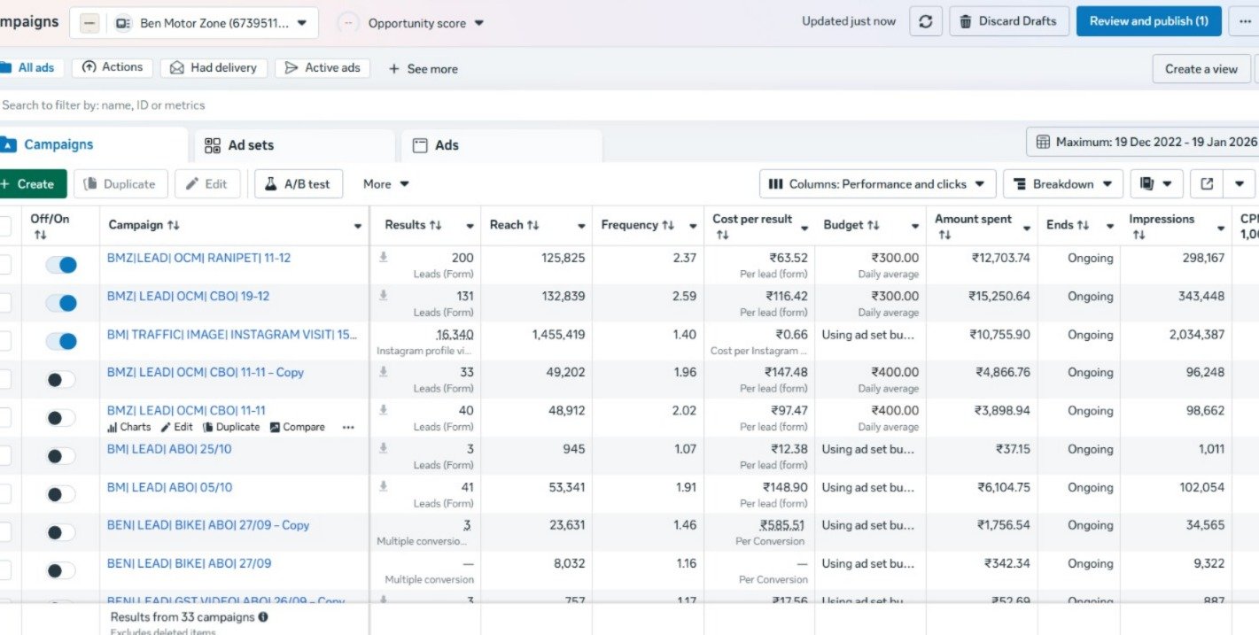Turn off BMZ LEAD RANIPET 11-12 campaign
The height and width of the screenshot is (635, 1259).
click(x=61, y=265)
